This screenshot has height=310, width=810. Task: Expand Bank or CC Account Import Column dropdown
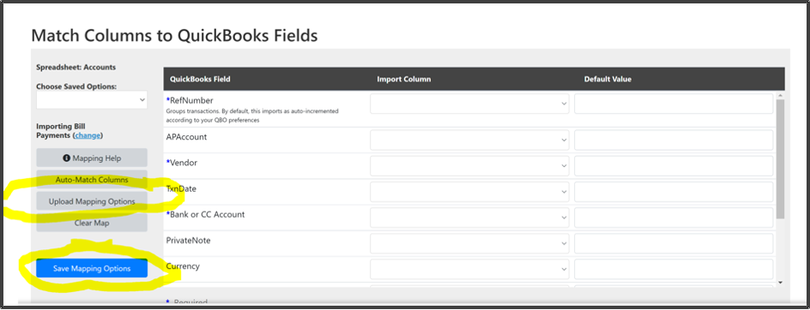click(469, 218)
